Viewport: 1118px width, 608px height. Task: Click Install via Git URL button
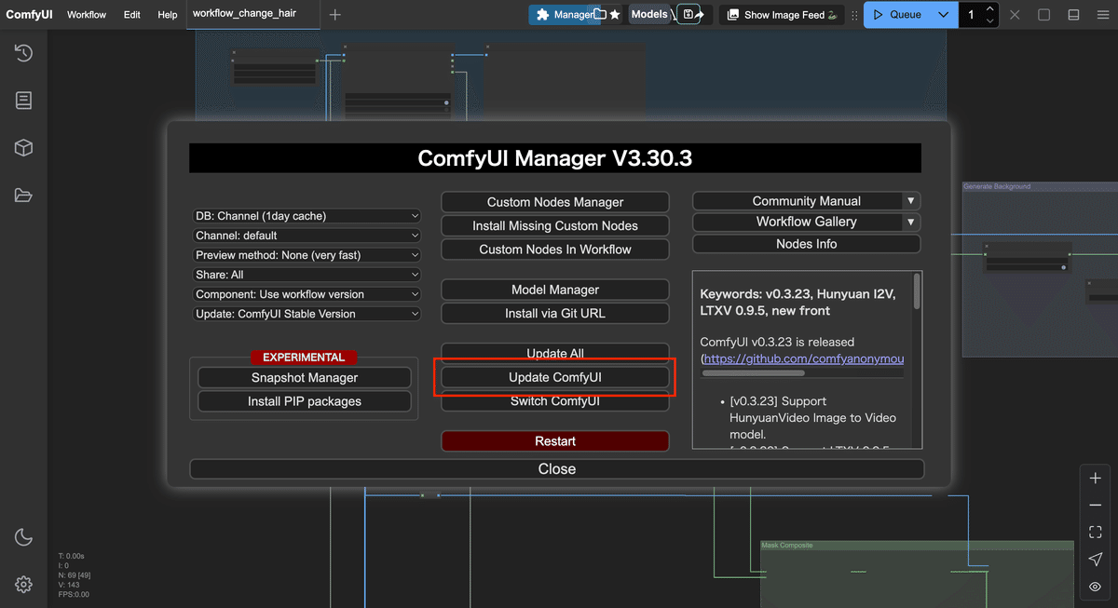555,314
